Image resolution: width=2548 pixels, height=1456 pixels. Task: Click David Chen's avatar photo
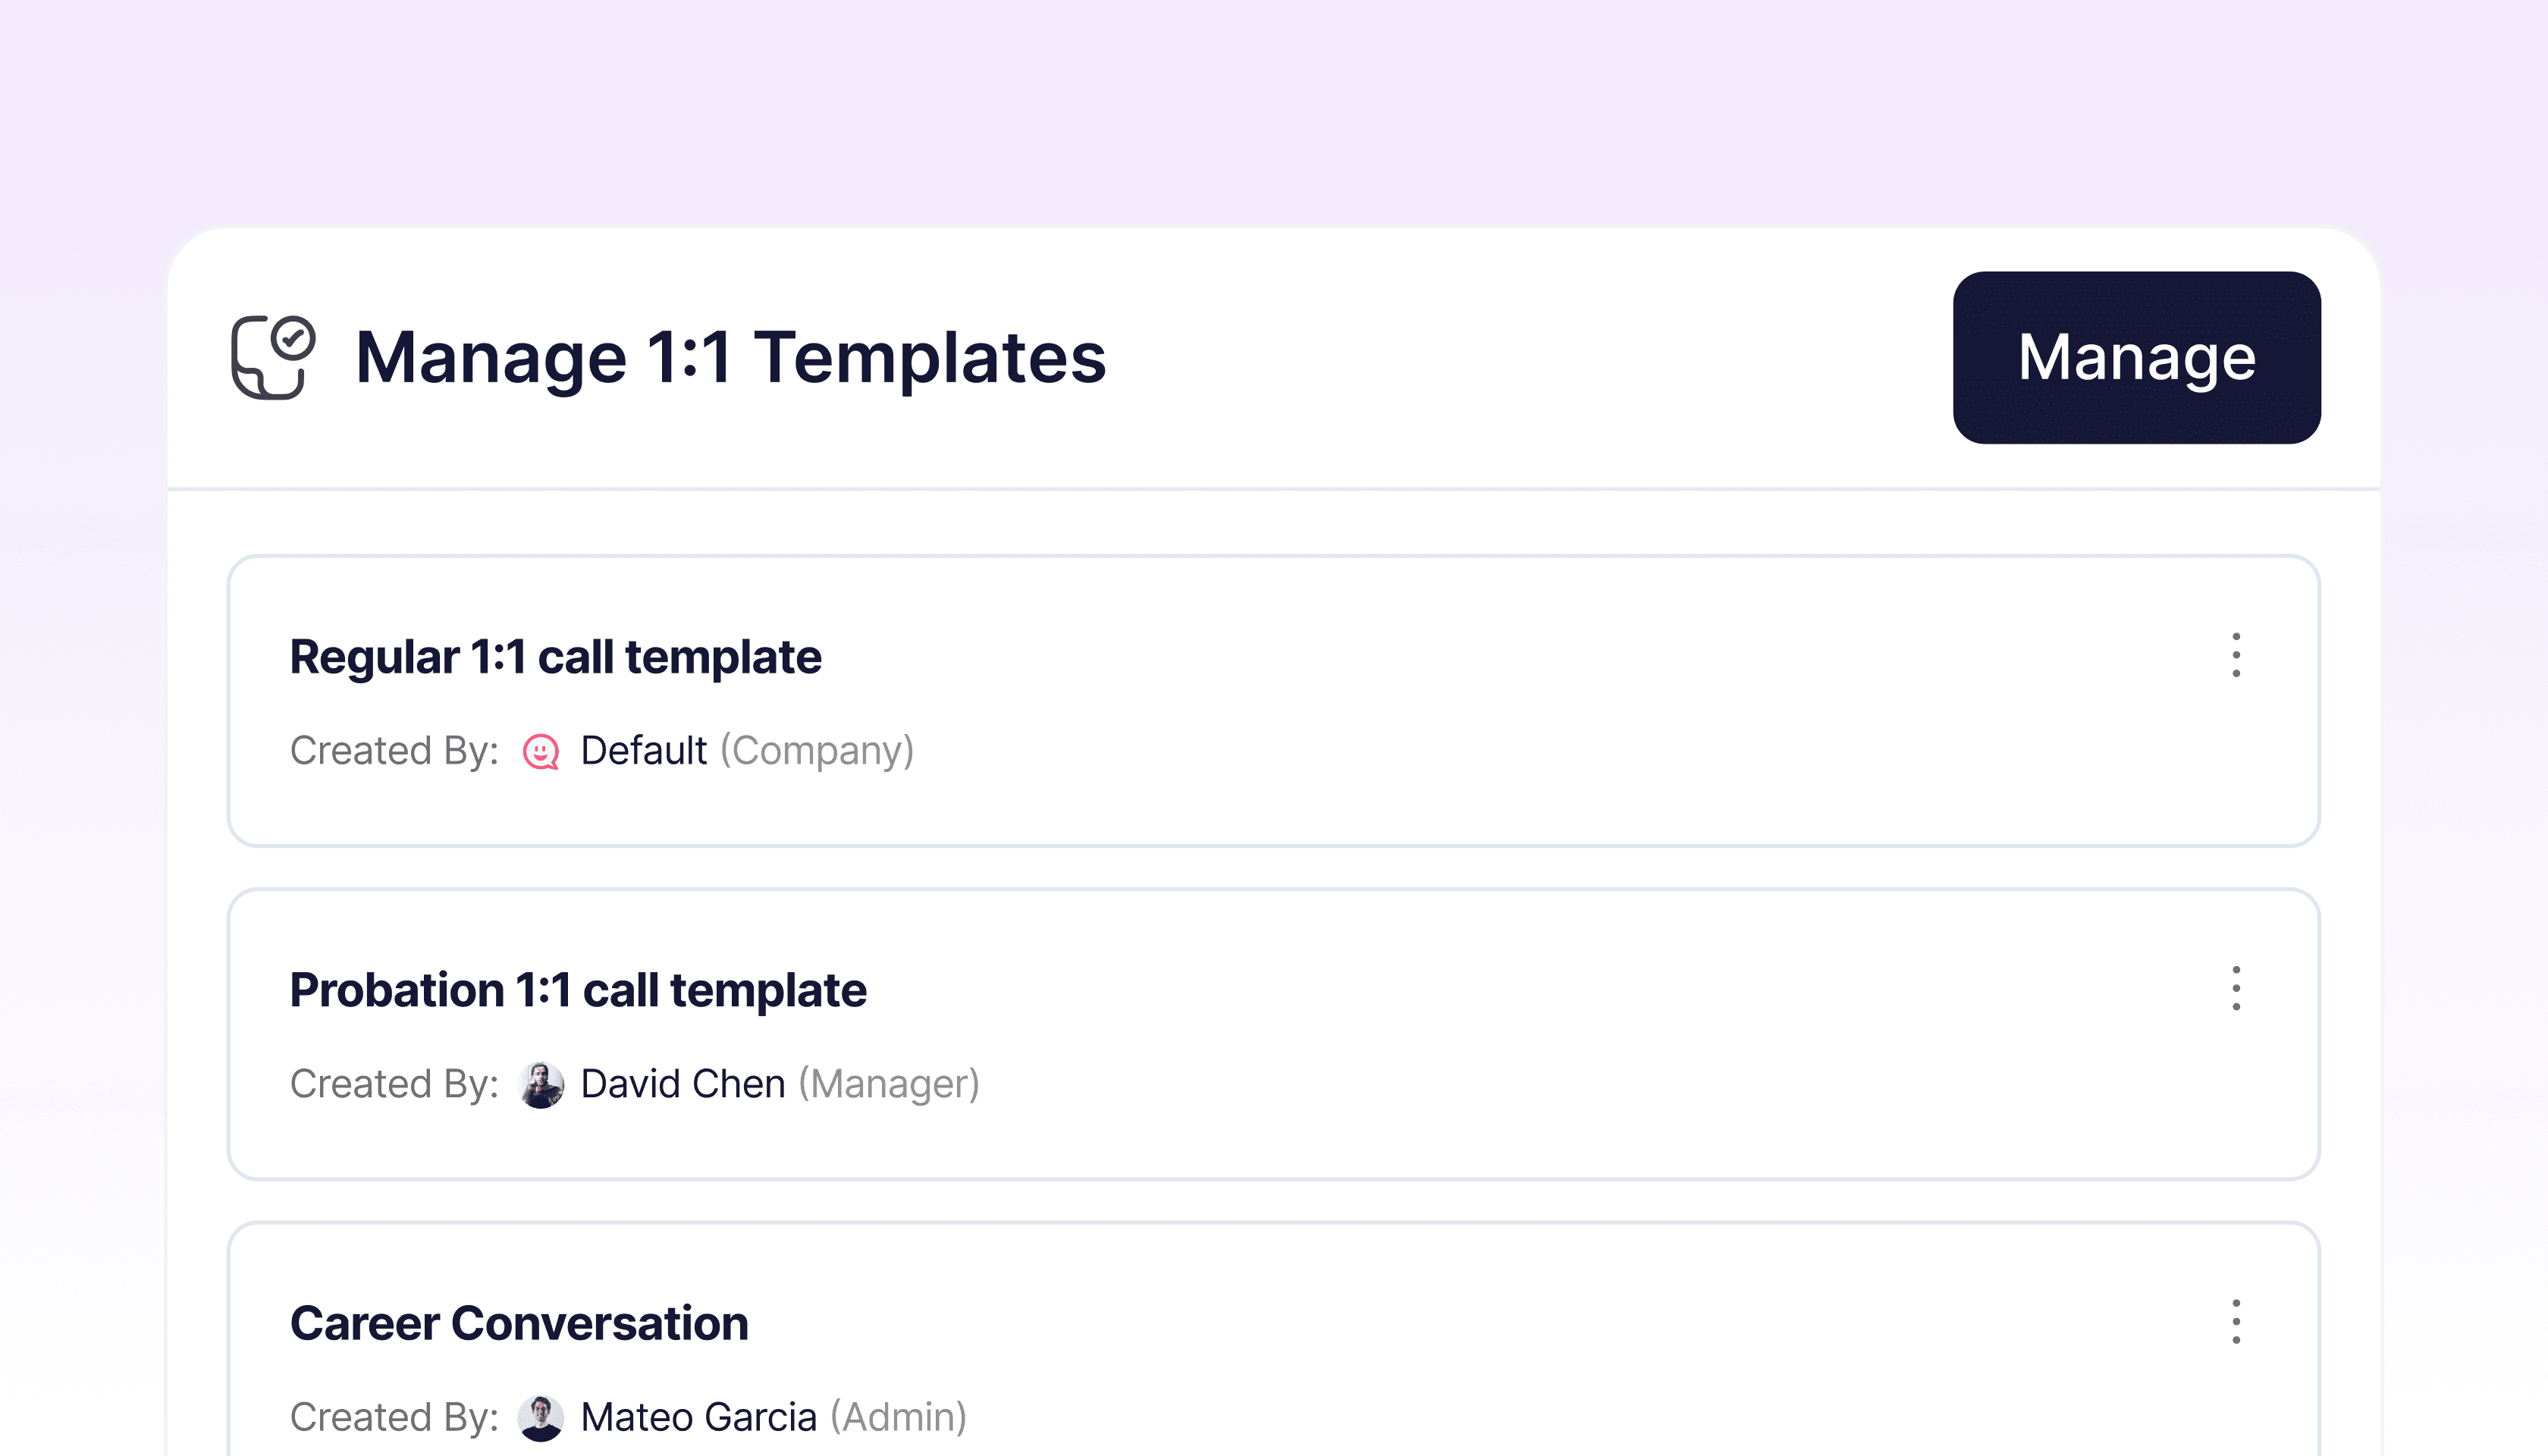pyautogui.click(x=541, y=1084)
